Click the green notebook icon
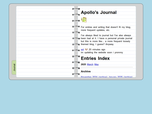Screen dimensions: 152x114 [x=84, y=20]
